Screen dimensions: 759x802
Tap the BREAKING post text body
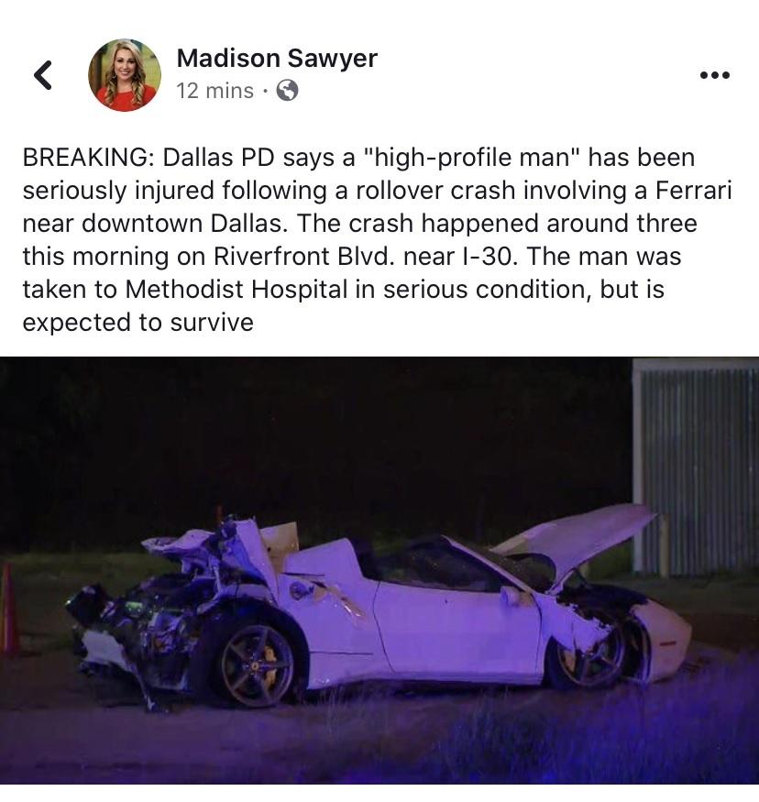pyautogui.click(x=378, y=240)
